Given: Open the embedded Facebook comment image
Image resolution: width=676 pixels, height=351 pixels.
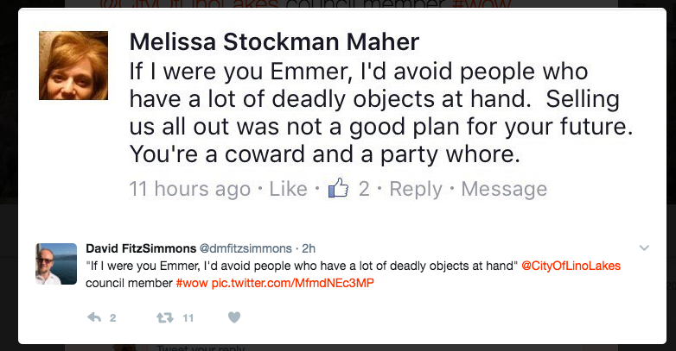Looking at the screenshot, I should 337,112.
